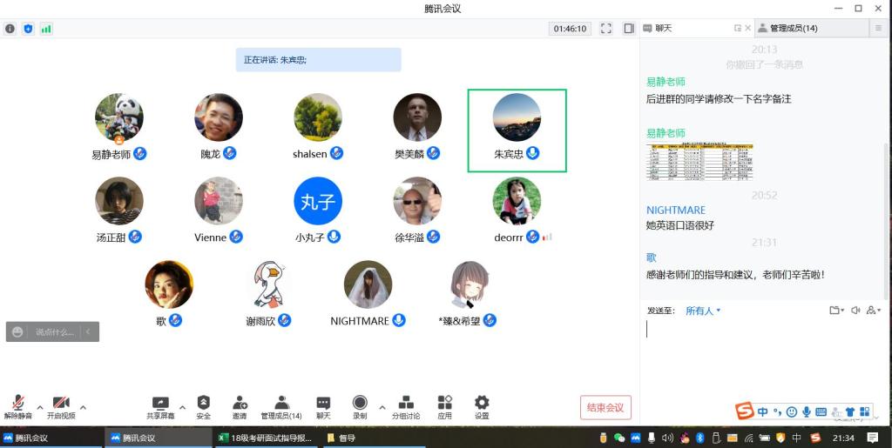
Task: Open the 发送至 所有人 recipient dropdown
Action: coord(702,311)
